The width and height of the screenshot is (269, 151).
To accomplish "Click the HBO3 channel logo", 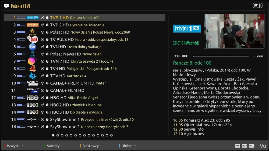I will pos(33,112).
